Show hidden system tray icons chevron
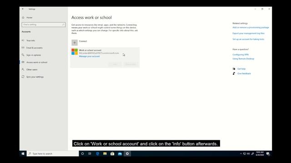The width and height of the screenshot is (291, 163). tap(241, 153)
